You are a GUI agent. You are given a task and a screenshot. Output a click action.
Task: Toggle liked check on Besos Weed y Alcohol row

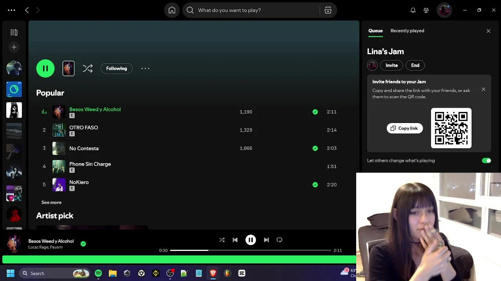pyautogui.click(x=315, y=112)
